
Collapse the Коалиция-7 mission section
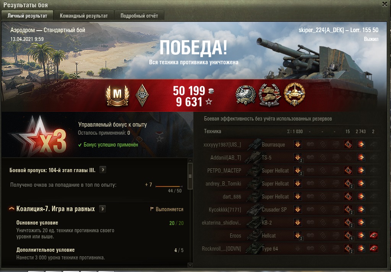11,209
